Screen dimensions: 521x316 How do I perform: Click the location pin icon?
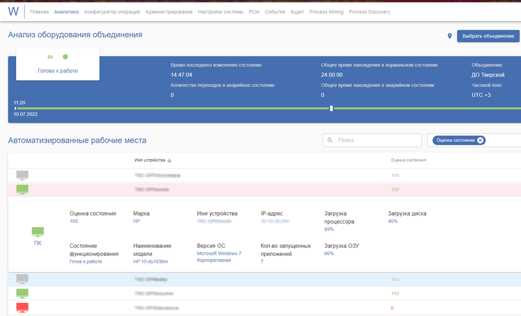click(450, 36)
